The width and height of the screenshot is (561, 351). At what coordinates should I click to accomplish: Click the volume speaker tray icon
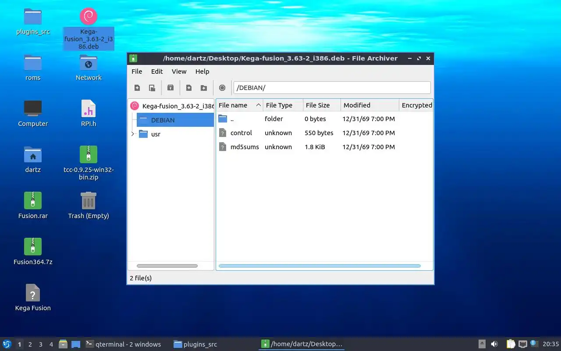coord(494,344)
